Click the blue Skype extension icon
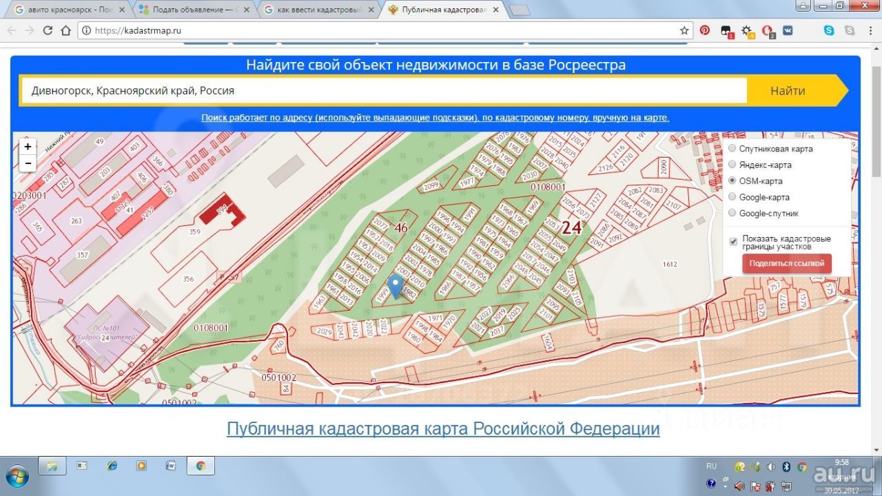The width and height of the screenshot is (882, 496). tap(829, 30)
